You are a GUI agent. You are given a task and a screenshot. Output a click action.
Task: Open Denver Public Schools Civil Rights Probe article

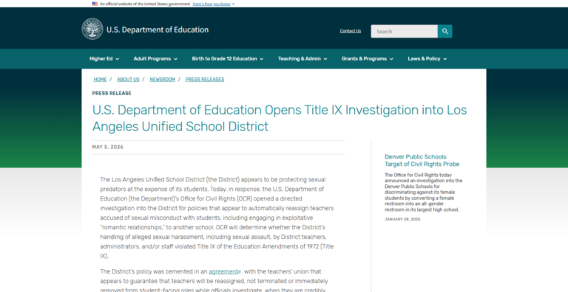[x=422, y=161]
